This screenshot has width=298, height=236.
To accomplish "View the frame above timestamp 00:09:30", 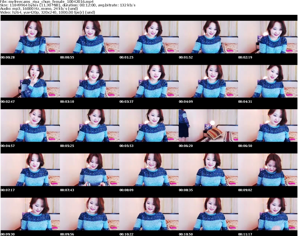I will [30, 214].
